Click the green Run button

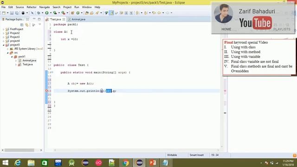point(46,13)
